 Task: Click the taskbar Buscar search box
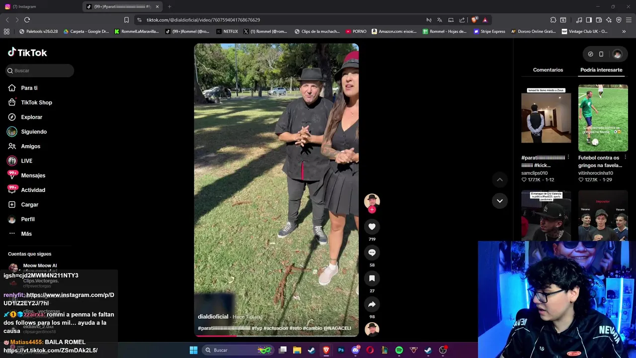238,350
